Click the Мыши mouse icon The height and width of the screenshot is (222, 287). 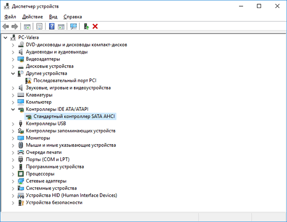[x=21, y=145]
